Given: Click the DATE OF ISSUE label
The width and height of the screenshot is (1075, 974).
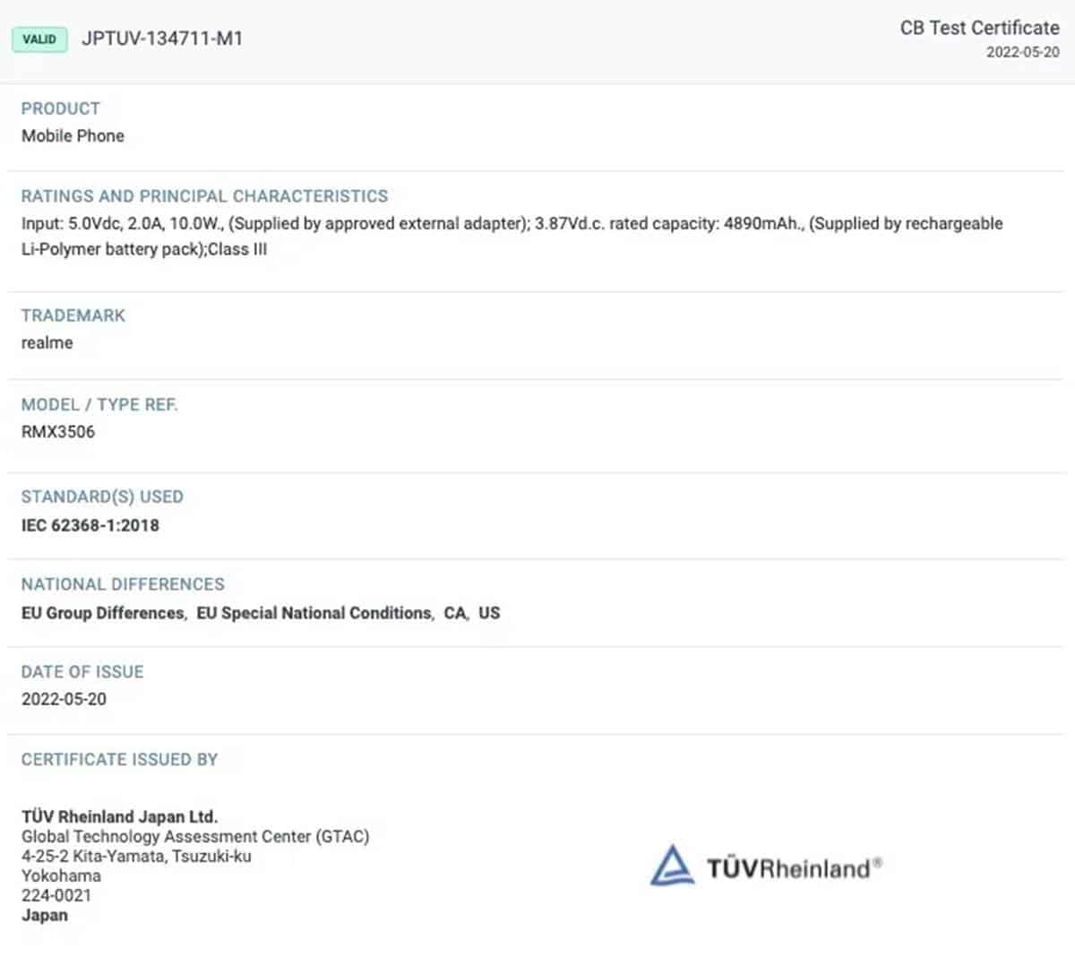Looking at the screenshot, I should [x=82, y=672].
